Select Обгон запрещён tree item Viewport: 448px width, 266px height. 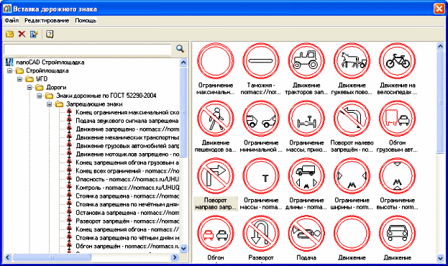[x=127, y=246]
